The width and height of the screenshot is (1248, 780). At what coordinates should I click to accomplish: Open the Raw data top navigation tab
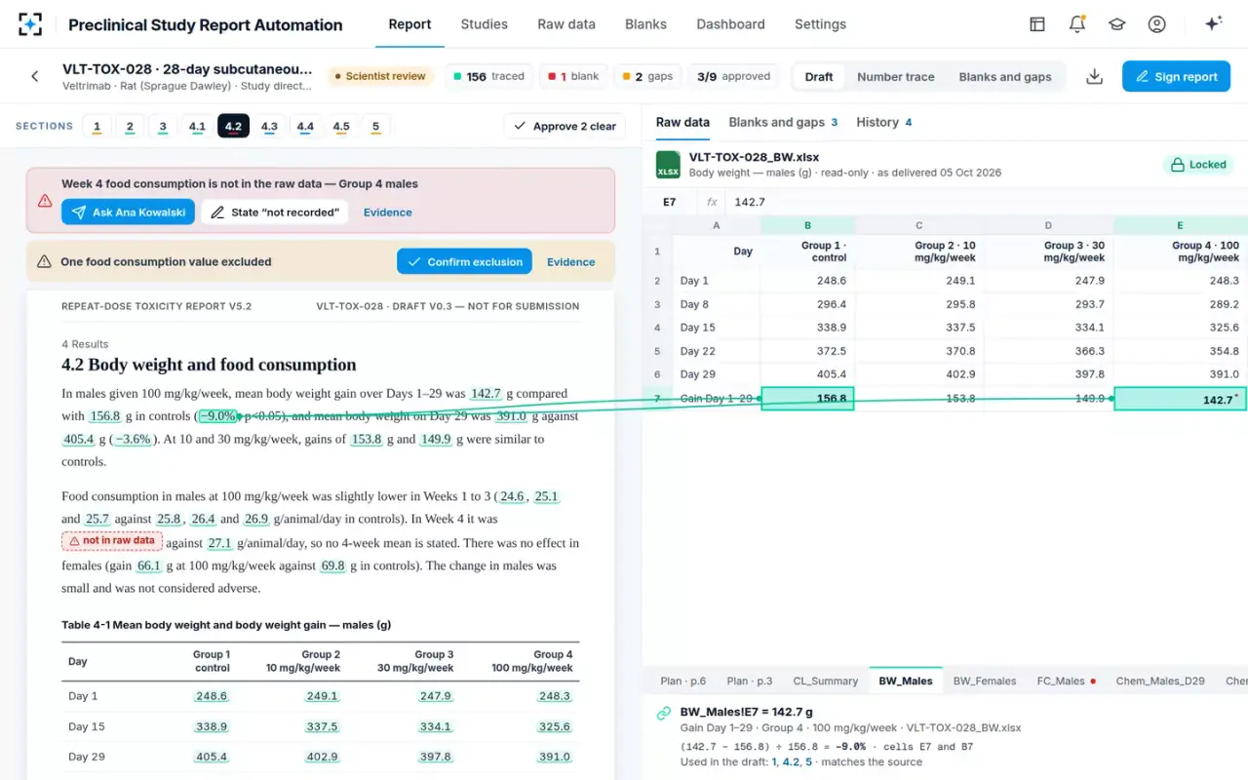pyautogui.click(x=566, y=24)
